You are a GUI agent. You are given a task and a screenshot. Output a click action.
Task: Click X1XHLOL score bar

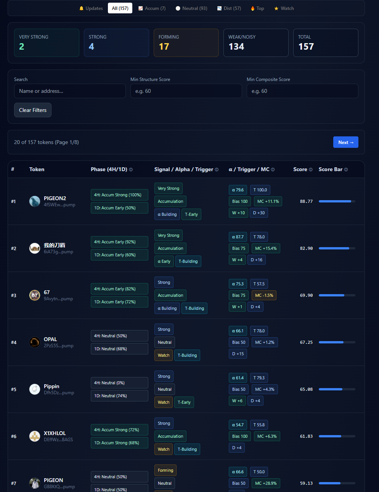337,436
